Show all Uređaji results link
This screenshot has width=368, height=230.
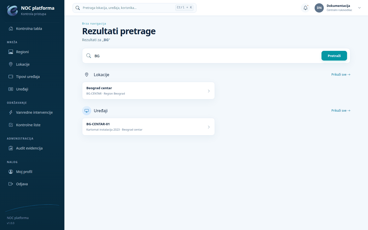(x=341, y=111)
